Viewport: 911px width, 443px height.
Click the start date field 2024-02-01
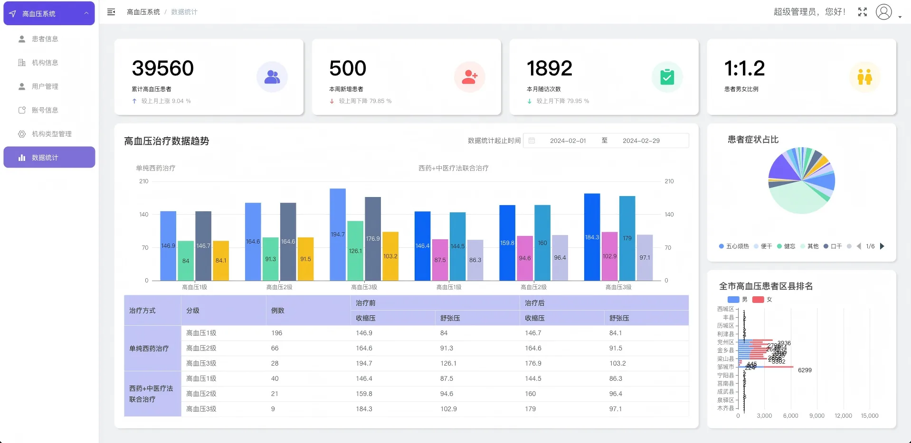tap(568, 141)
